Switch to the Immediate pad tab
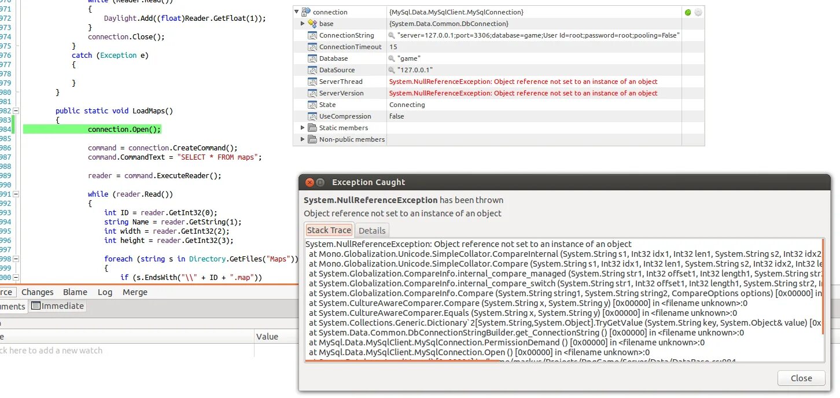840x398 pixels. (x=58, y=306)
